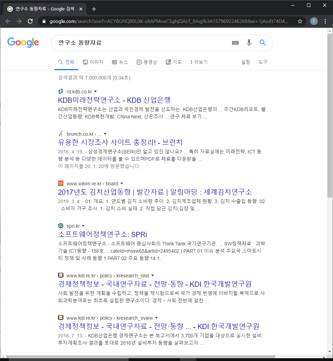Open 더보기 menu
333x361 pixels.
click(x=199, y=62)
